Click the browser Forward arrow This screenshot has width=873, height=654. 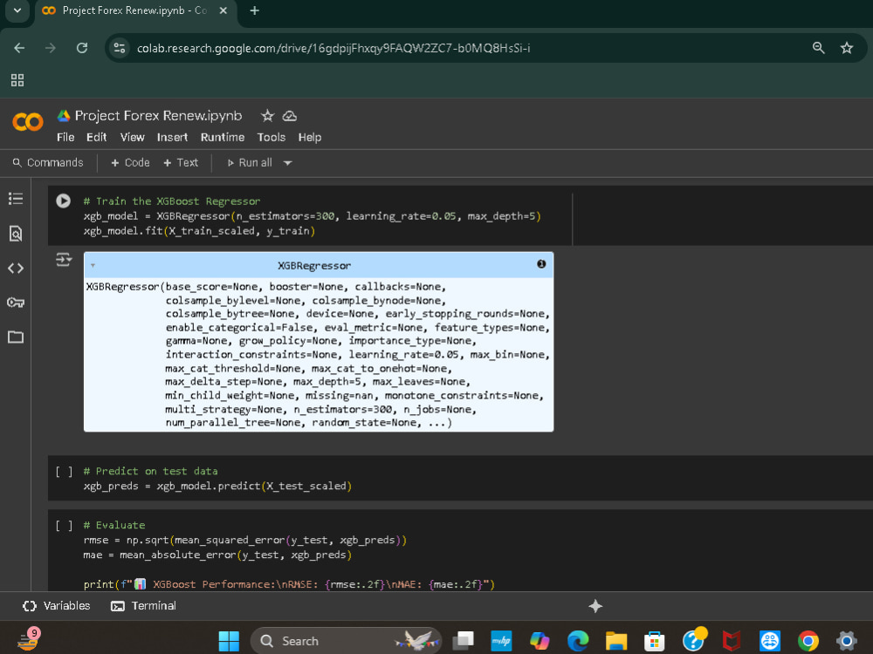51,48
